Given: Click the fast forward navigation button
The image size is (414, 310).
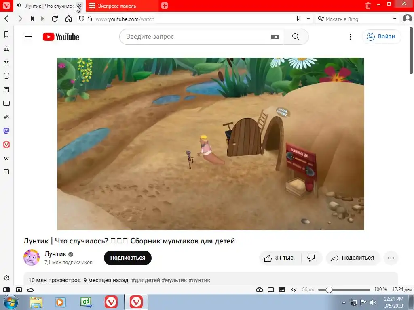Looking at the screenshot, I should [x=43, y=19].
